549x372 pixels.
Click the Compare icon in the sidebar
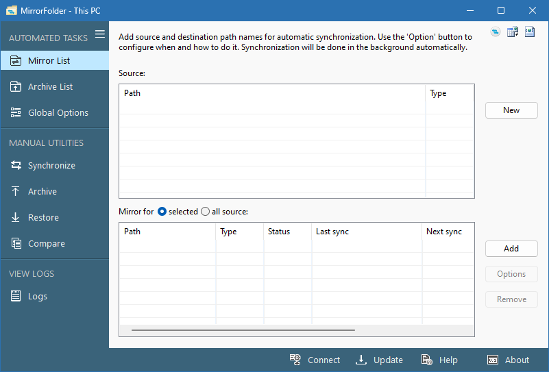(x=16, y=243)
